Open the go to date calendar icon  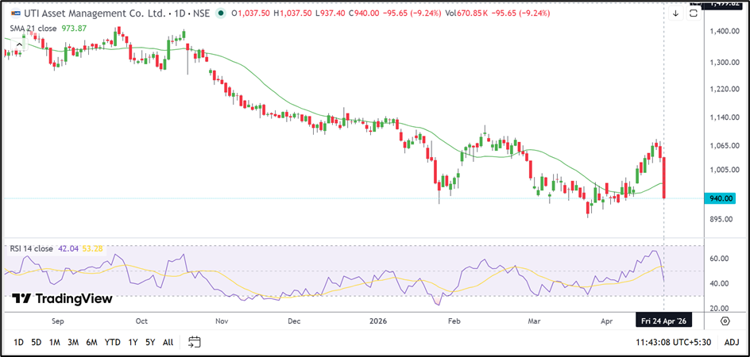(x=195, y=342)
